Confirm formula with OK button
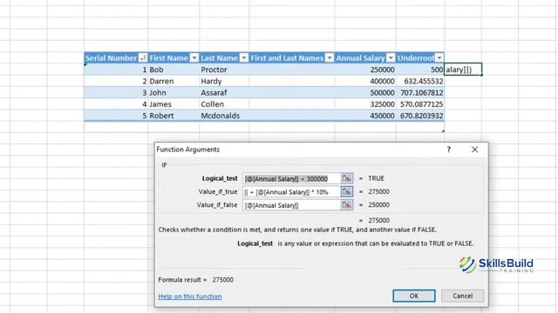Screen dimensions: 558x313 414,296
